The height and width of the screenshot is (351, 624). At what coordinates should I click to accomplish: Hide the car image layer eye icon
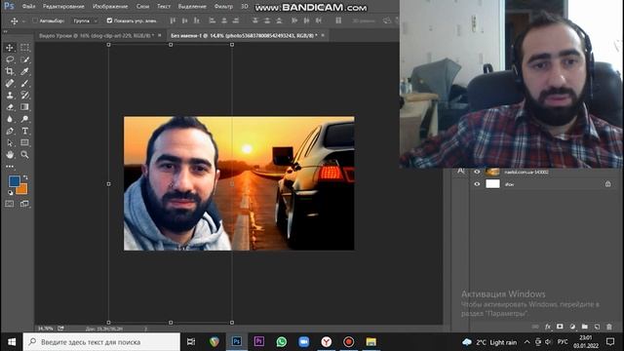477,172
